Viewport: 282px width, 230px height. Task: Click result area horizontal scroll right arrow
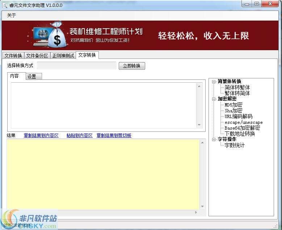(196, 212)
